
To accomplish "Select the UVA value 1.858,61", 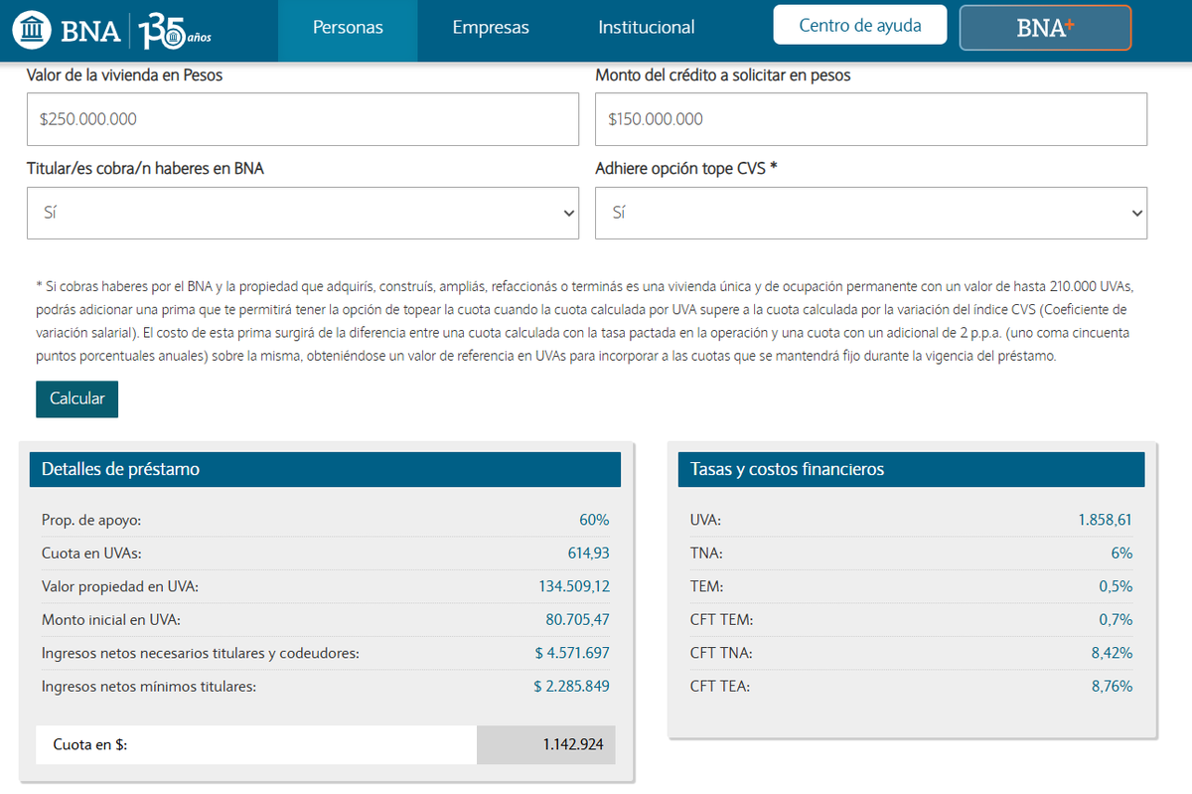I will (x=1105, y=520).
